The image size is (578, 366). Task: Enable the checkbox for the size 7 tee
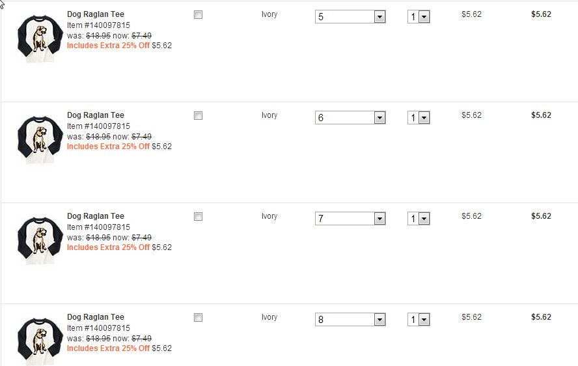tap(199, 216)
